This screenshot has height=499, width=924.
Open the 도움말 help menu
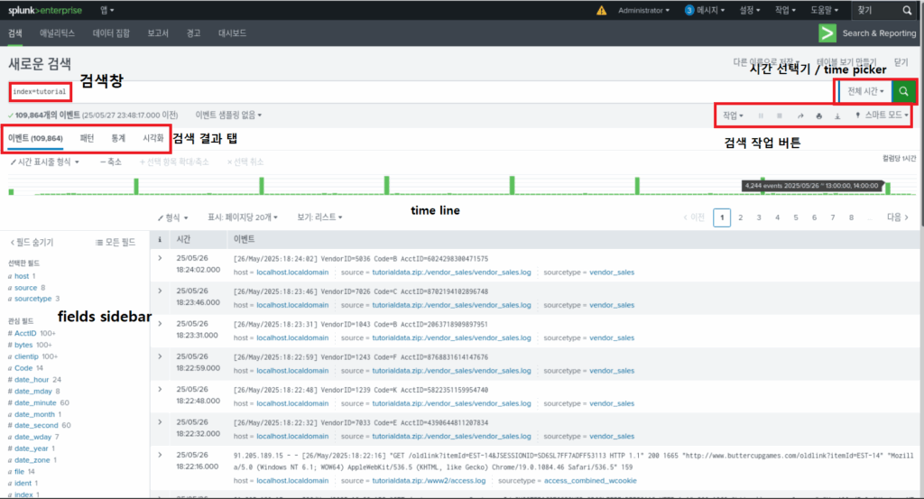pyautogui.click(x=824, y=10)
